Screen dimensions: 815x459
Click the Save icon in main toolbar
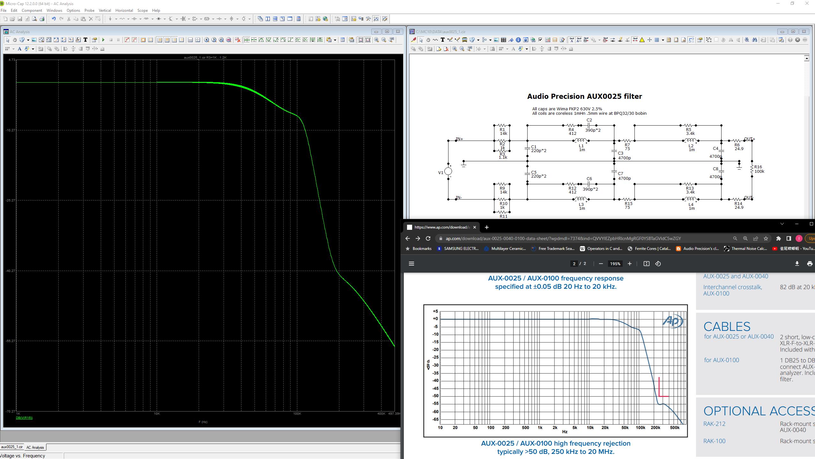(20, 19)
